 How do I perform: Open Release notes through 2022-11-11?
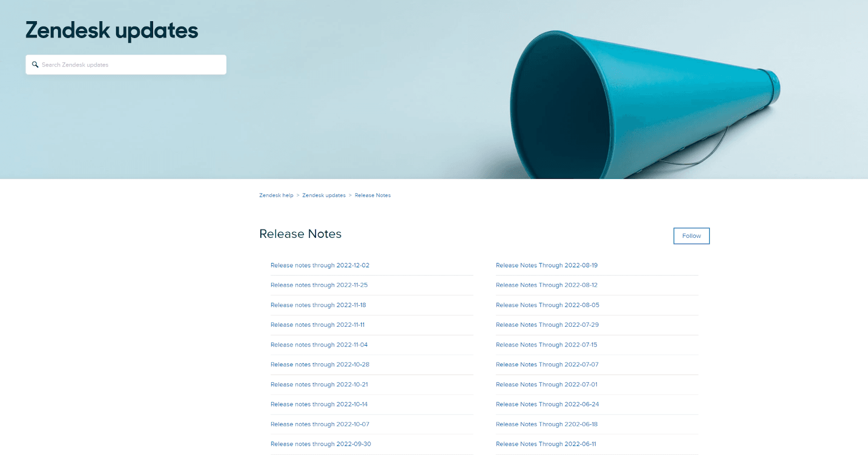click(x=317, y=325)
